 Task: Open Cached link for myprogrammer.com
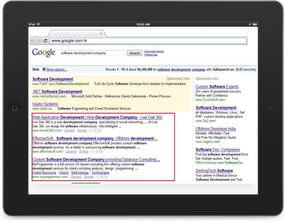[76, 177]
